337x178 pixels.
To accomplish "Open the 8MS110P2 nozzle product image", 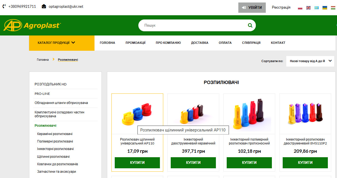I will point(305,114).
